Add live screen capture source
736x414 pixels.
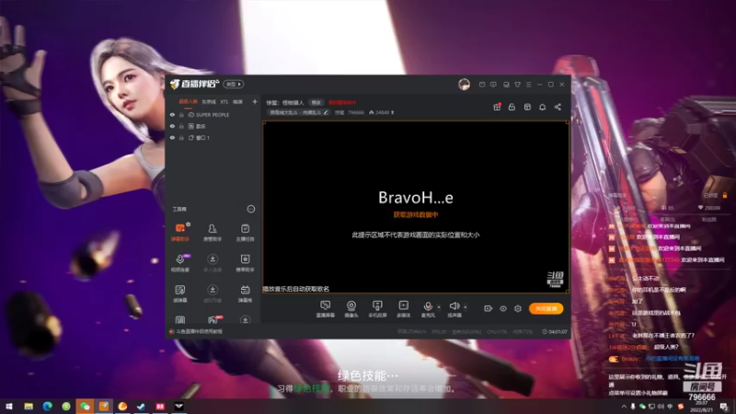click(326, 309)
